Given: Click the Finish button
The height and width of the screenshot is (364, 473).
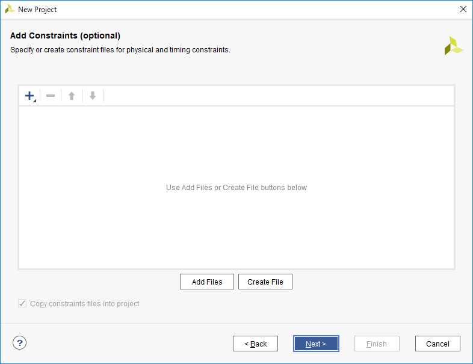Looking at the screenshot, I should 377,344.
